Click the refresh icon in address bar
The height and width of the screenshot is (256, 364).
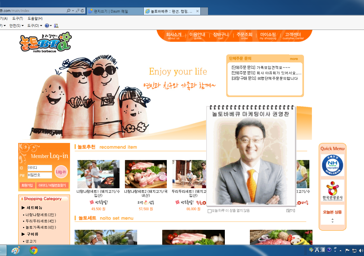(x=83, y=11)
